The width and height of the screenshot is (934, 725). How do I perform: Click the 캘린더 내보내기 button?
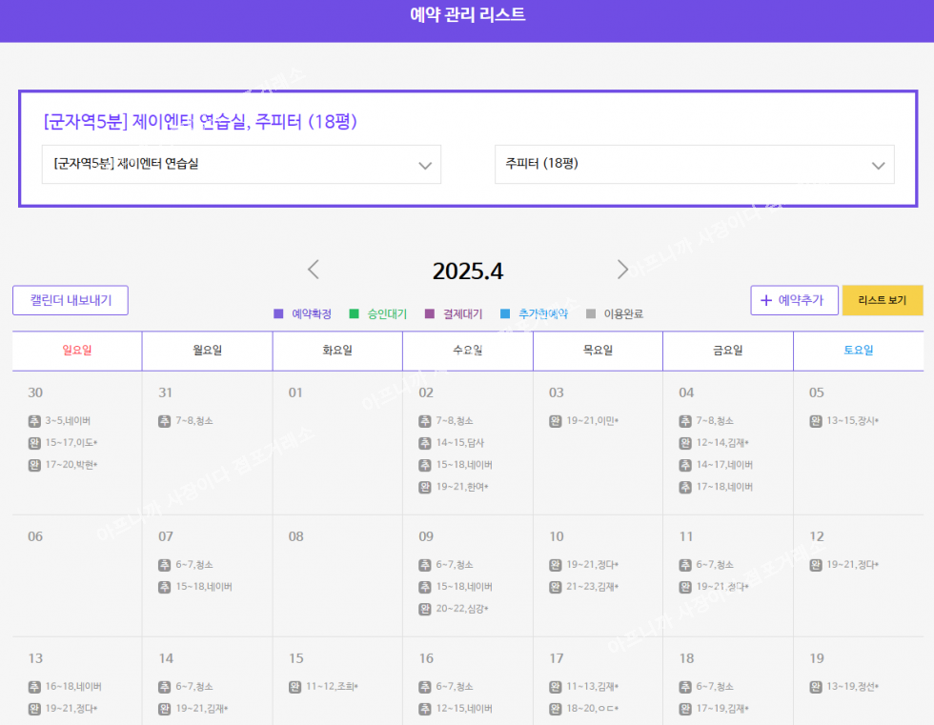(71, 300)
